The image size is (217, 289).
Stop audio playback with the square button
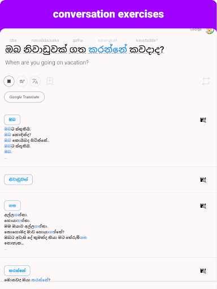tap(9, 81)
